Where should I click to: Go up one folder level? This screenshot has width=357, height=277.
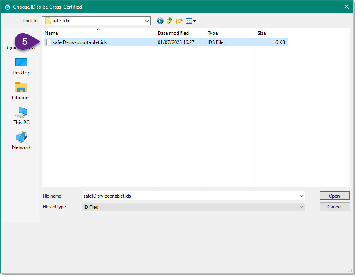pos(170,21)
